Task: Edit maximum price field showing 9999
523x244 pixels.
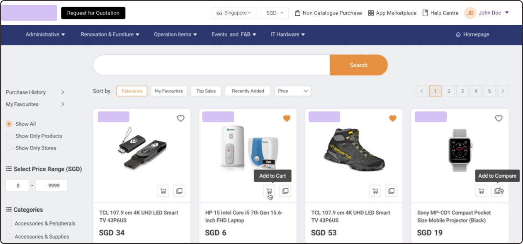Action: pyautogui.click(x=51, y=186)
